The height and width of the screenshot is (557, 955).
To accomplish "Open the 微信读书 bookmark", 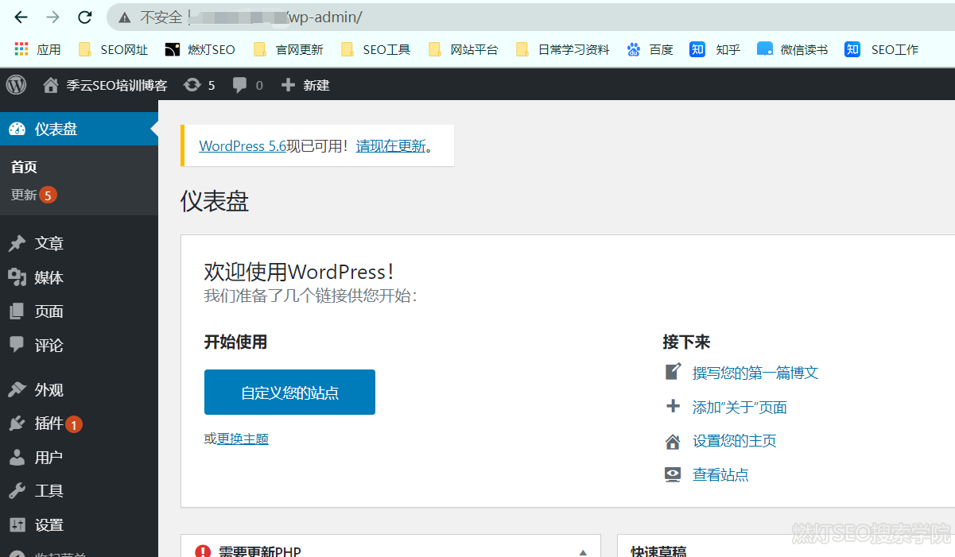I will tap(792, 49).
